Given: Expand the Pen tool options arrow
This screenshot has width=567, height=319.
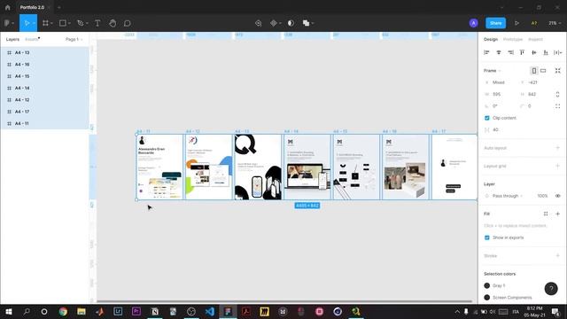Looking at the screenshot, I should 87,23.
